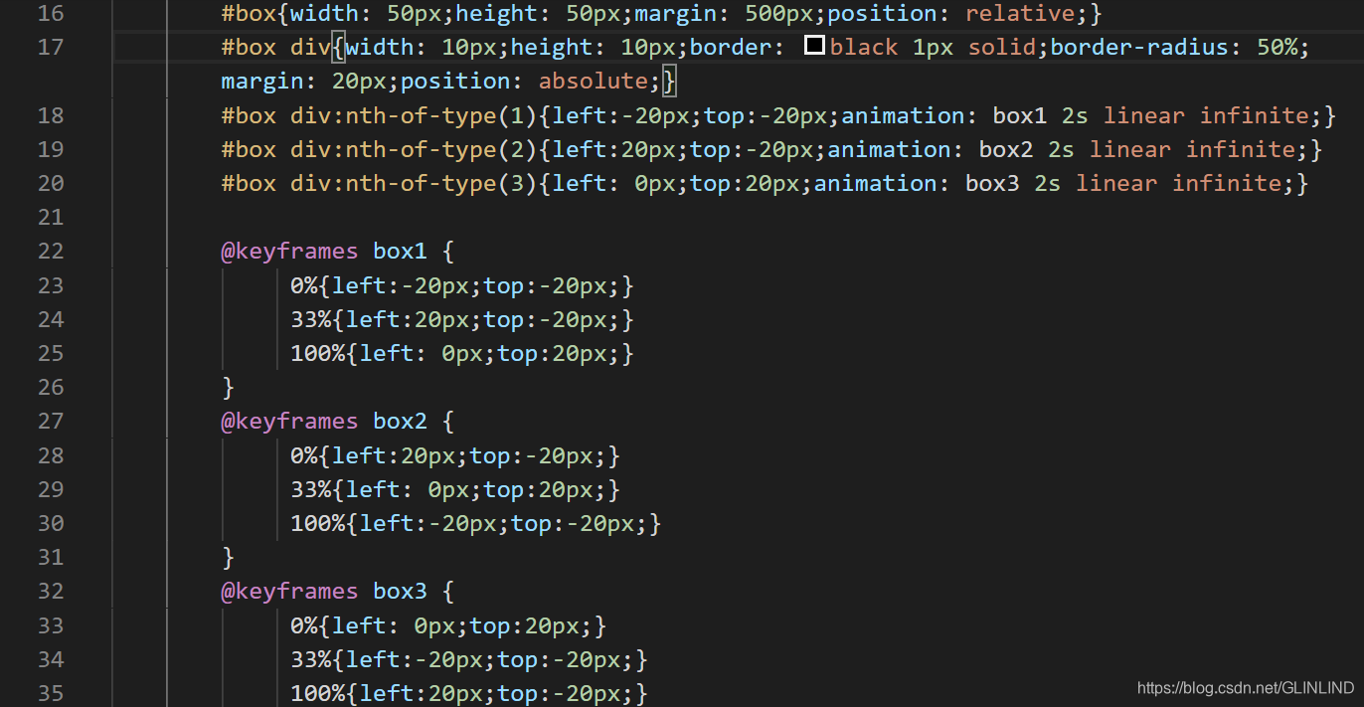
Task: Click the '@keyframes box1' declaration
Action: [x=324, y=251]
